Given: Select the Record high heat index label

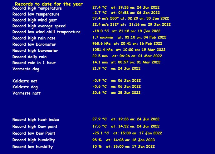Looking at the screenshot, I should [x=36, y=120].
